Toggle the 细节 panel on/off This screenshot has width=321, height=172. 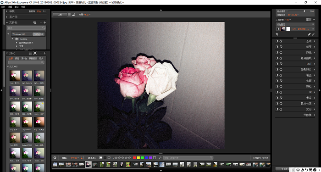pyautogui.click(x=277, y=47)
